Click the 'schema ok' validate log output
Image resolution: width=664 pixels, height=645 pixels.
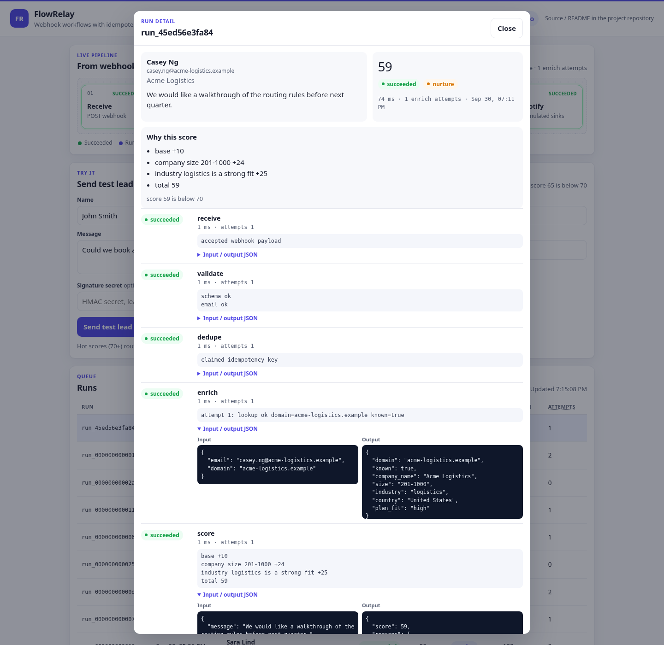[216, 296]
